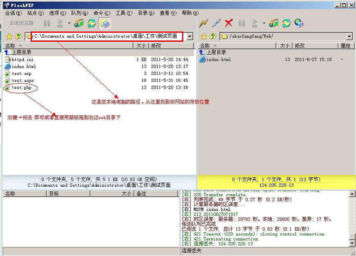This screenshot has width=356, height=256.
Task: Toggle the local browser computer icon button
Action: click(x=104, y=23)
